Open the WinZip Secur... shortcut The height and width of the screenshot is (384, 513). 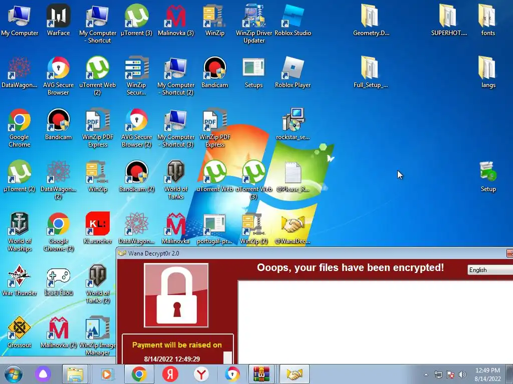[x=136, y=76]
